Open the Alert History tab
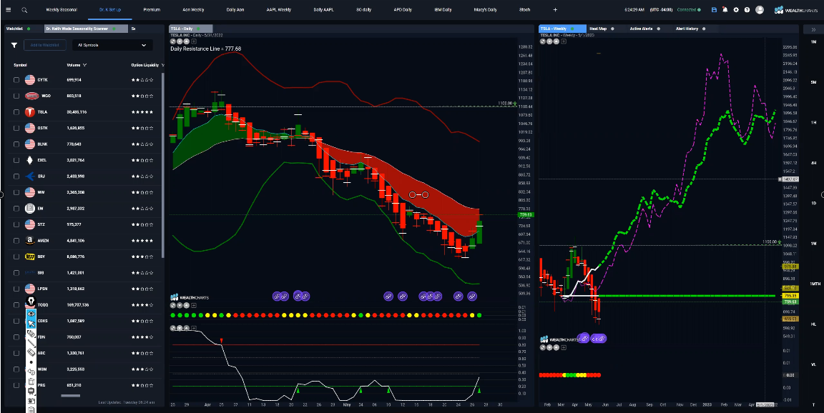 point(687,29)
